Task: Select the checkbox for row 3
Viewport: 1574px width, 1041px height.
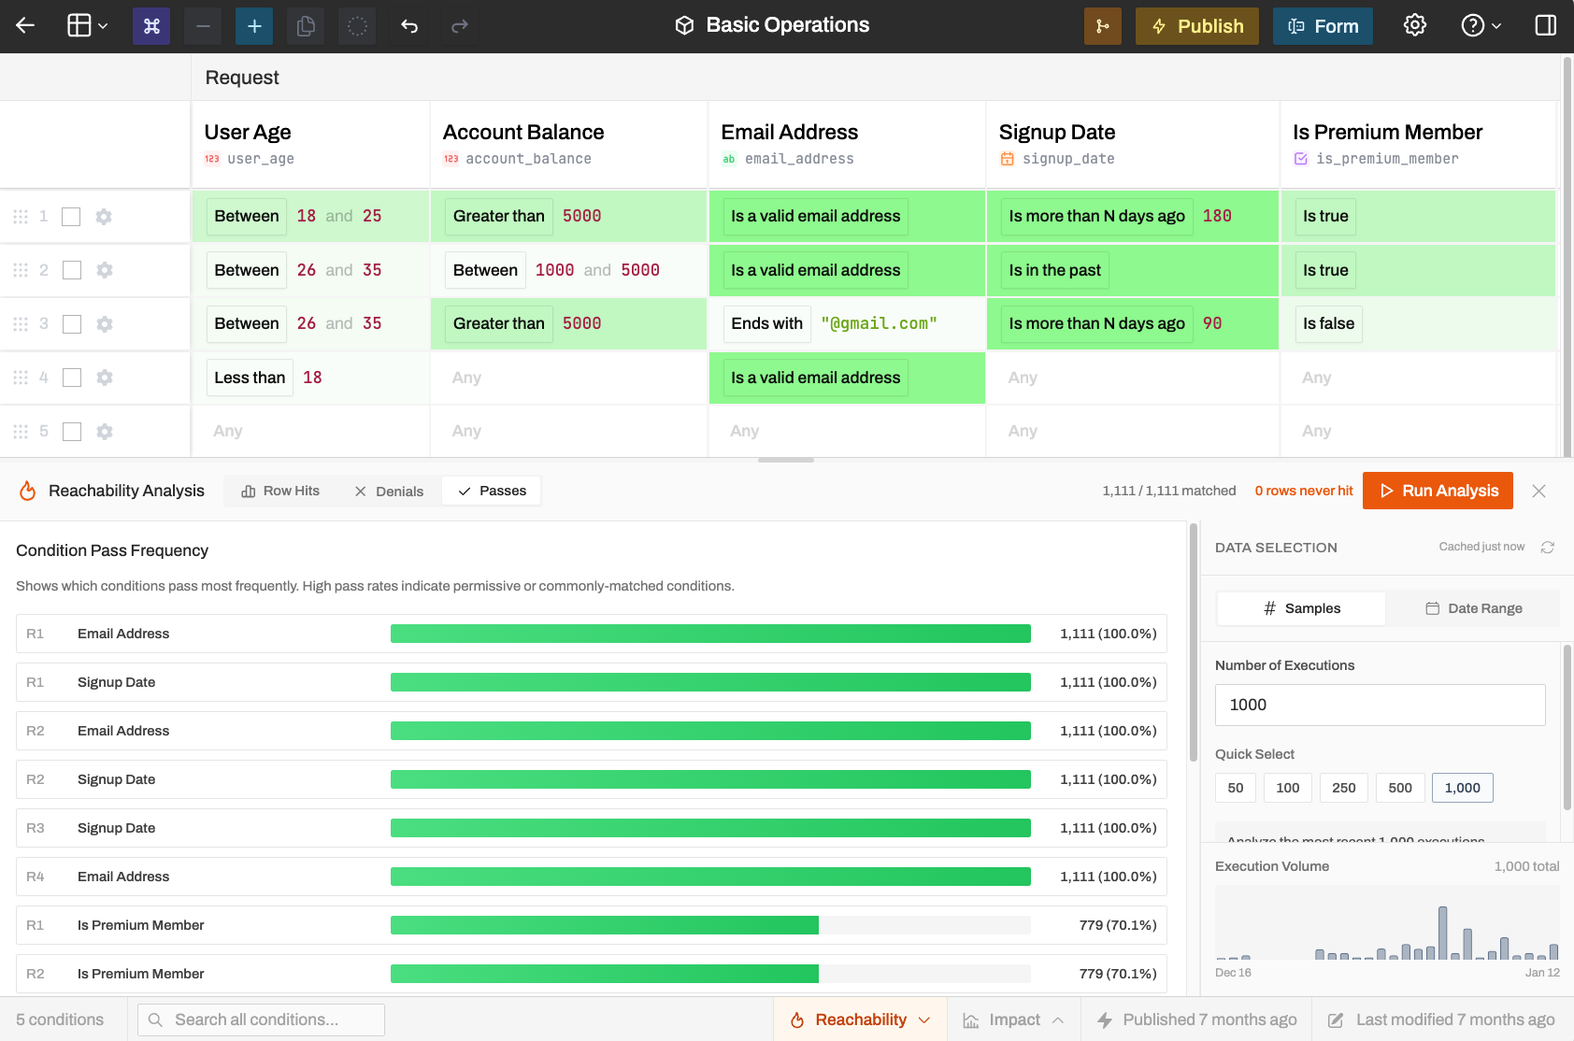Action: [x=71, y=324]
